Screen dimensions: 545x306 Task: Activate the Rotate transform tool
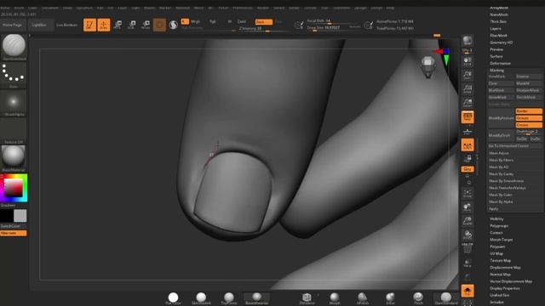[x=146, y=25]
